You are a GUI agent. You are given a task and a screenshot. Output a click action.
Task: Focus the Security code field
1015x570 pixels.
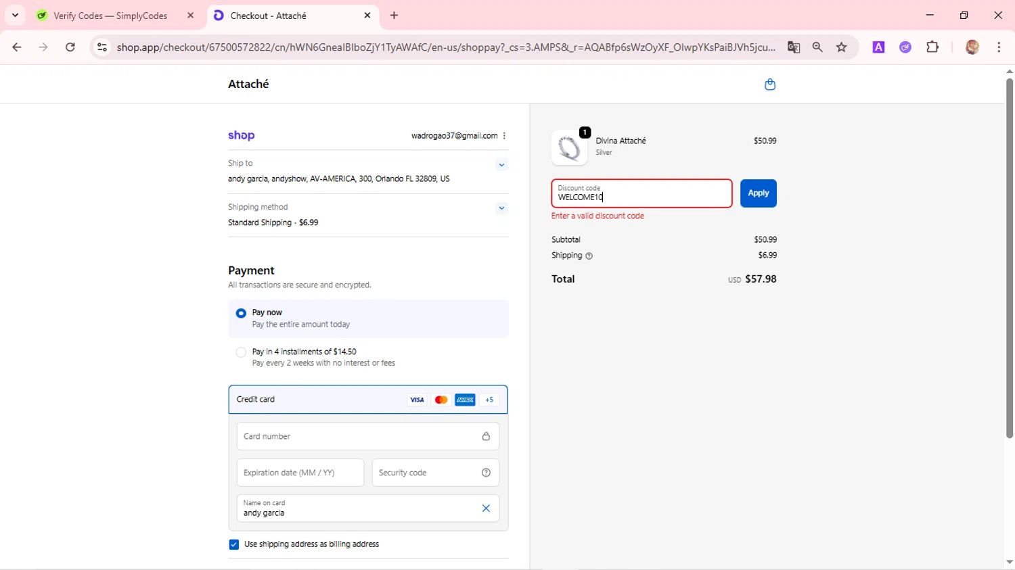click(435, 473)
